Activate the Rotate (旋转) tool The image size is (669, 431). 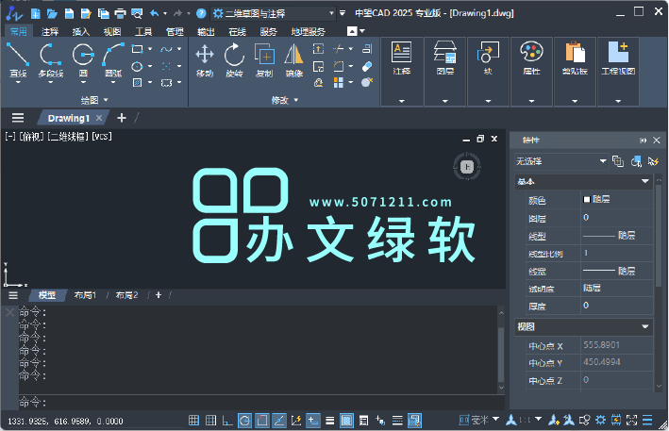tap(234, 60)
